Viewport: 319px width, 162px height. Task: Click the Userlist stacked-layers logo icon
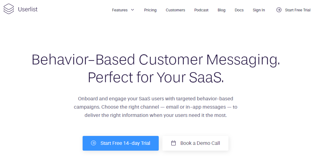click(9, 9)
